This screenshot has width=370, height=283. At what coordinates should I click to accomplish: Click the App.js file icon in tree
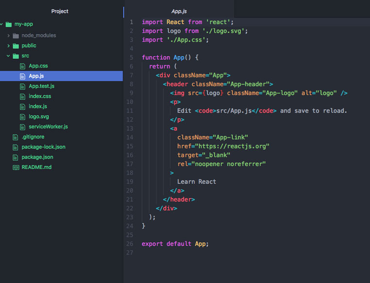pos(22,76)
